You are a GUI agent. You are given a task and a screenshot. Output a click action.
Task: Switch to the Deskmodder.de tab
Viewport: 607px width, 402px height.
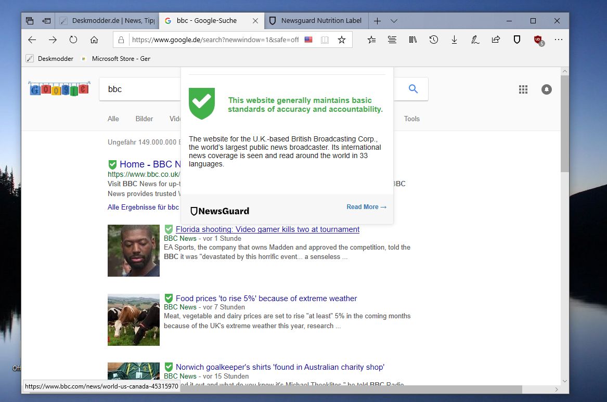tap(107, 21)
